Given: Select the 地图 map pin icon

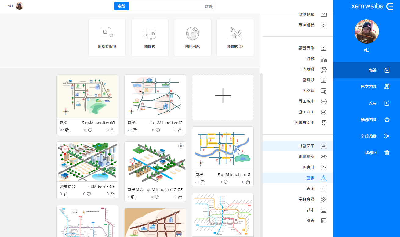Looking at the screenshot, I should click(x=324, y=178).
